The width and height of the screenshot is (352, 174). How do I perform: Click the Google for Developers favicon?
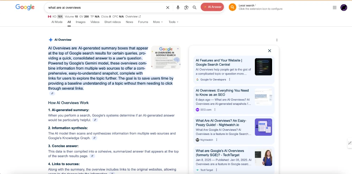click(x=197, y=79)
